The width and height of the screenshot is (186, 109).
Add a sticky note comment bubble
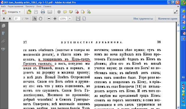65,12
